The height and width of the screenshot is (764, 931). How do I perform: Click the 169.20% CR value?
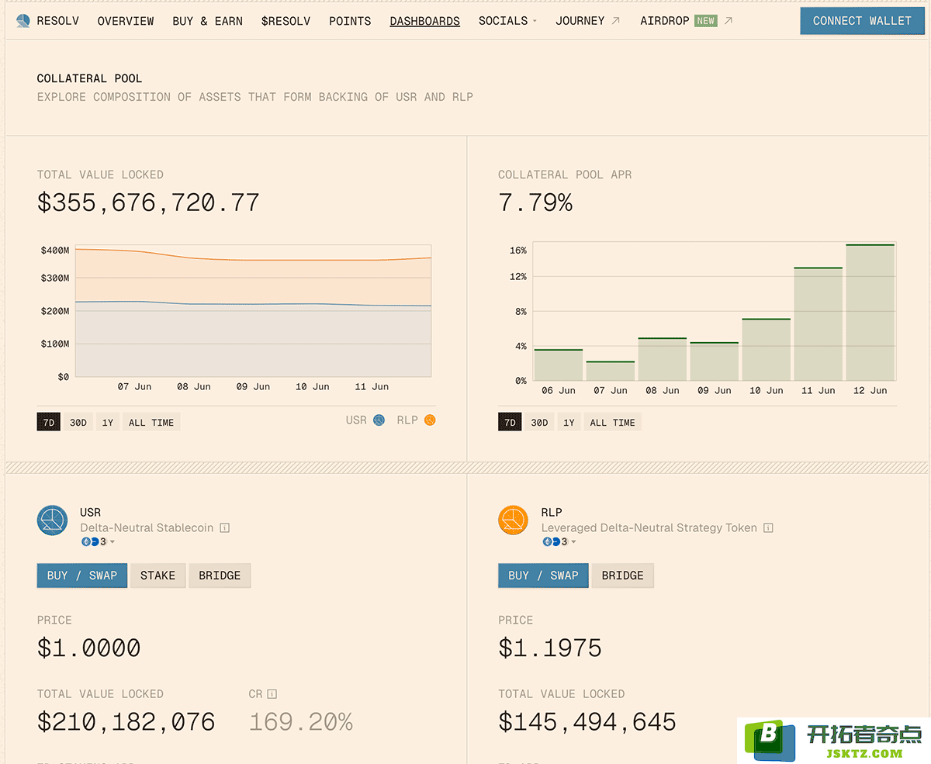tap(301, 722)
